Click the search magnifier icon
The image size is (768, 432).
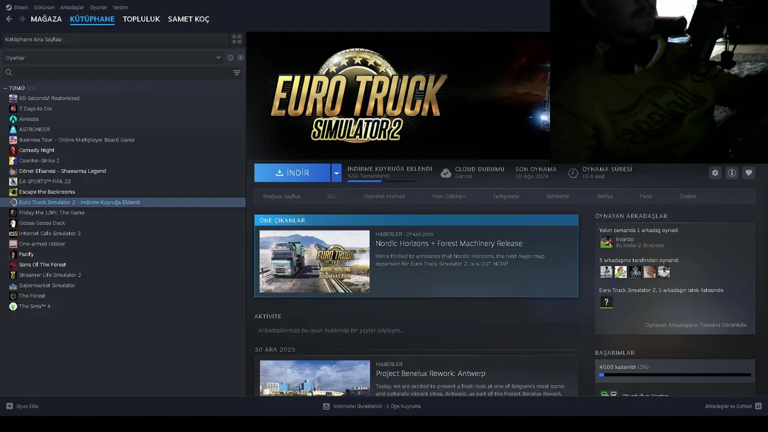[x=9, y=73]
